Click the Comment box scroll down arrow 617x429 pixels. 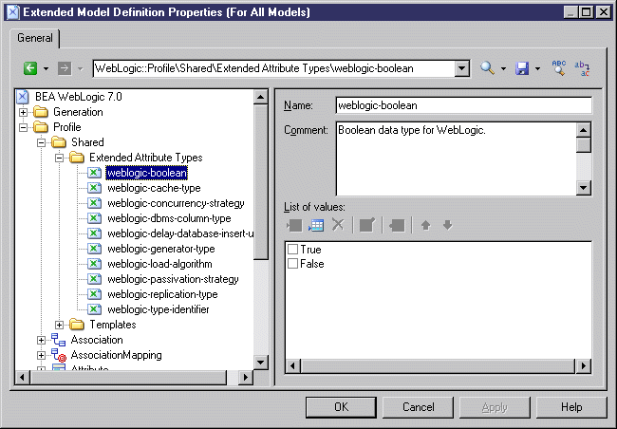[x=584, y=187]
